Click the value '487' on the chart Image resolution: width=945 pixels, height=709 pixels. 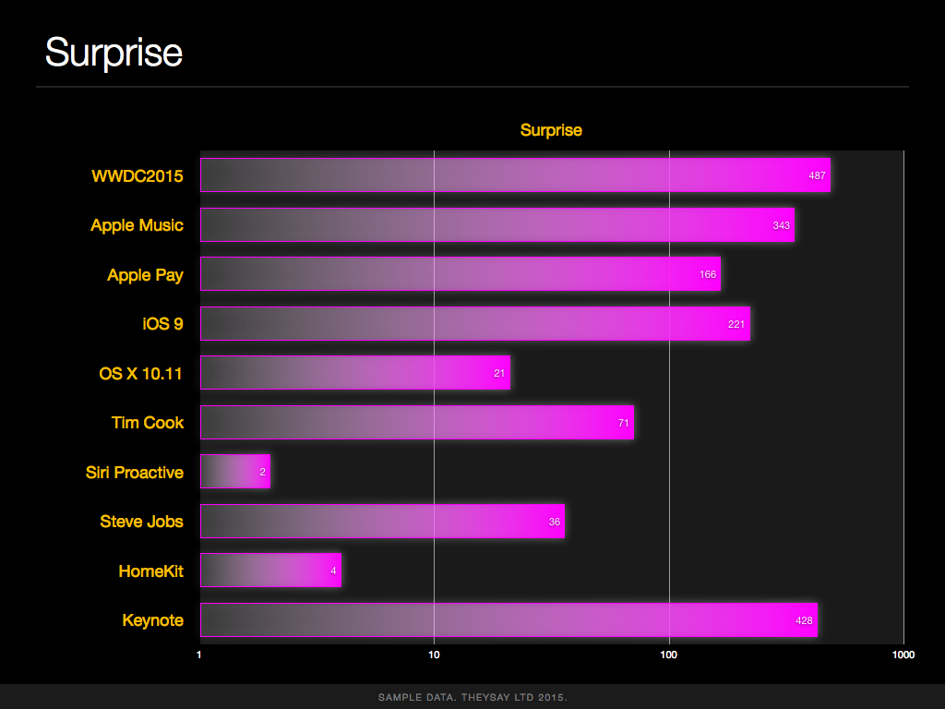pos(818,176)
